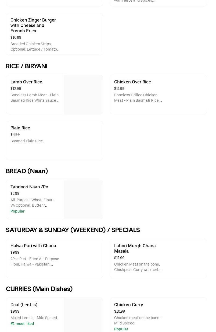Click the SATURDAY & SUNDAY WEEKEND SPECIALS heading
The width and height of the screenshot is (216, 332).
[x=73, y=230]
